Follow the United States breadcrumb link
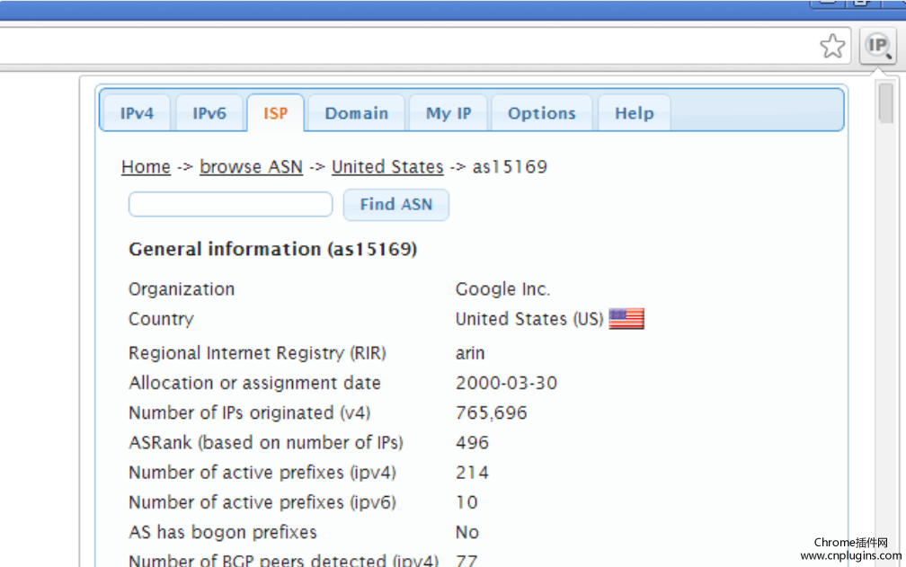Viewport: 906px width, 567px height. tap(387, 167)
